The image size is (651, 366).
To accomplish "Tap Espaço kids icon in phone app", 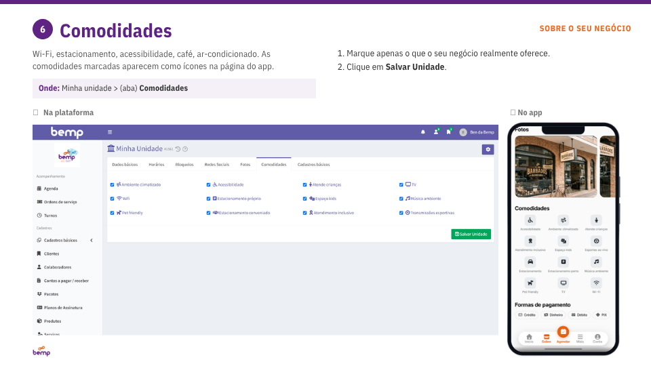I will (x=563, y=241).
